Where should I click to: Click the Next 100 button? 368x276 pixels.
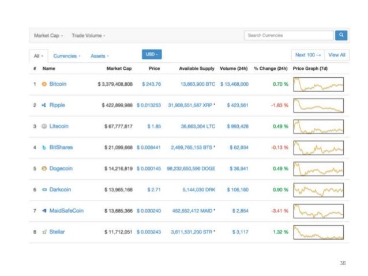click(308, 55)
